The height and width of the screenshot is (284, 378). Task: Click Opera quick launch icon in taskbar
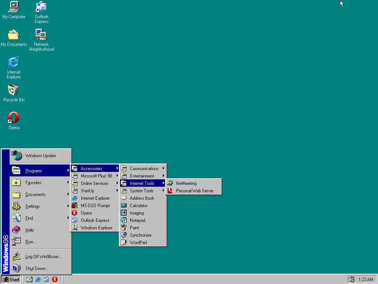55,280
